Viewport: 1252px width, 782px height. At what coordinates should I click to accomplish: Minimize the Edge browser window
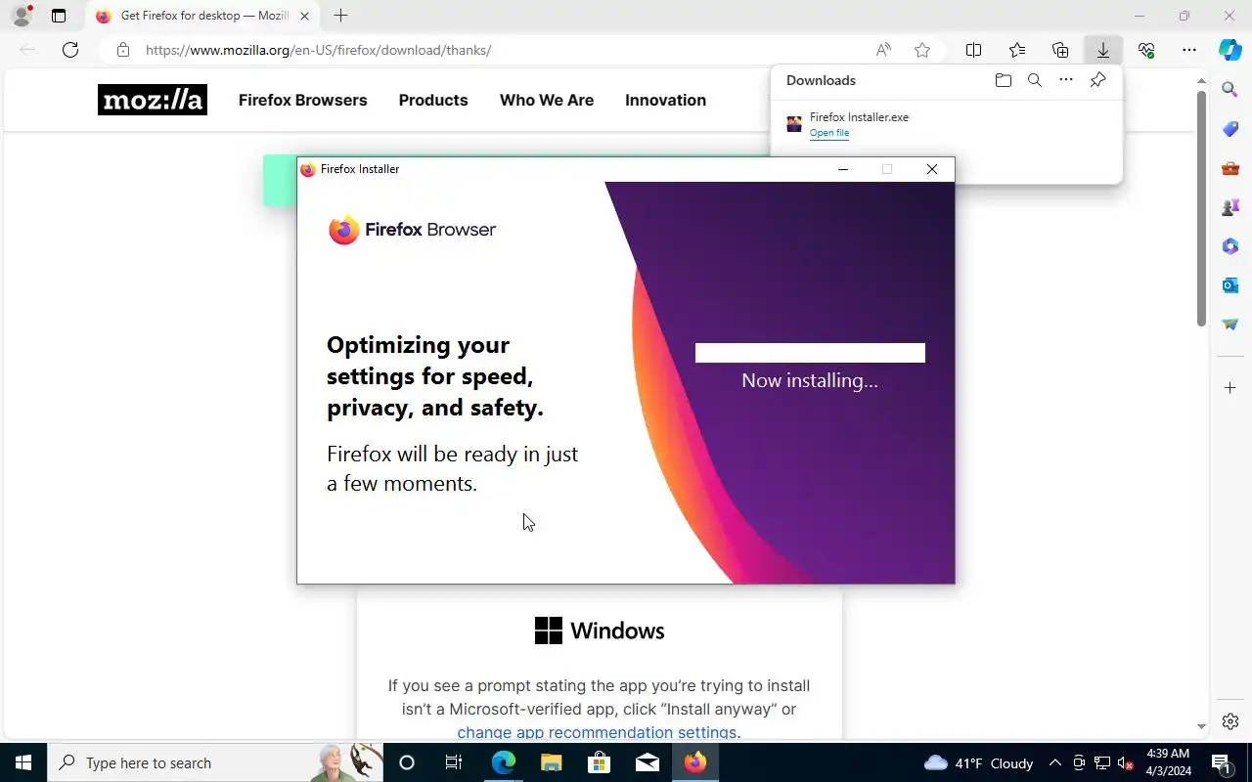pos(1139,16)
